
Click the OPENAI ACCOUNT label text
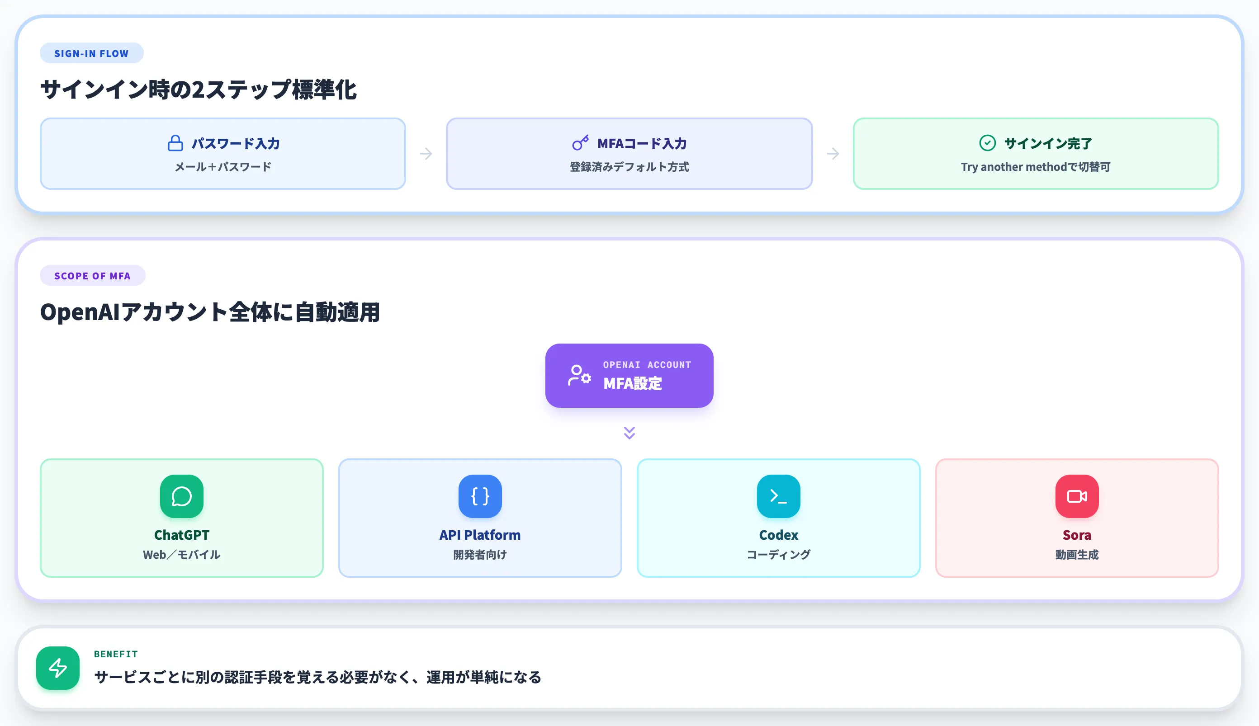point(647,364)
